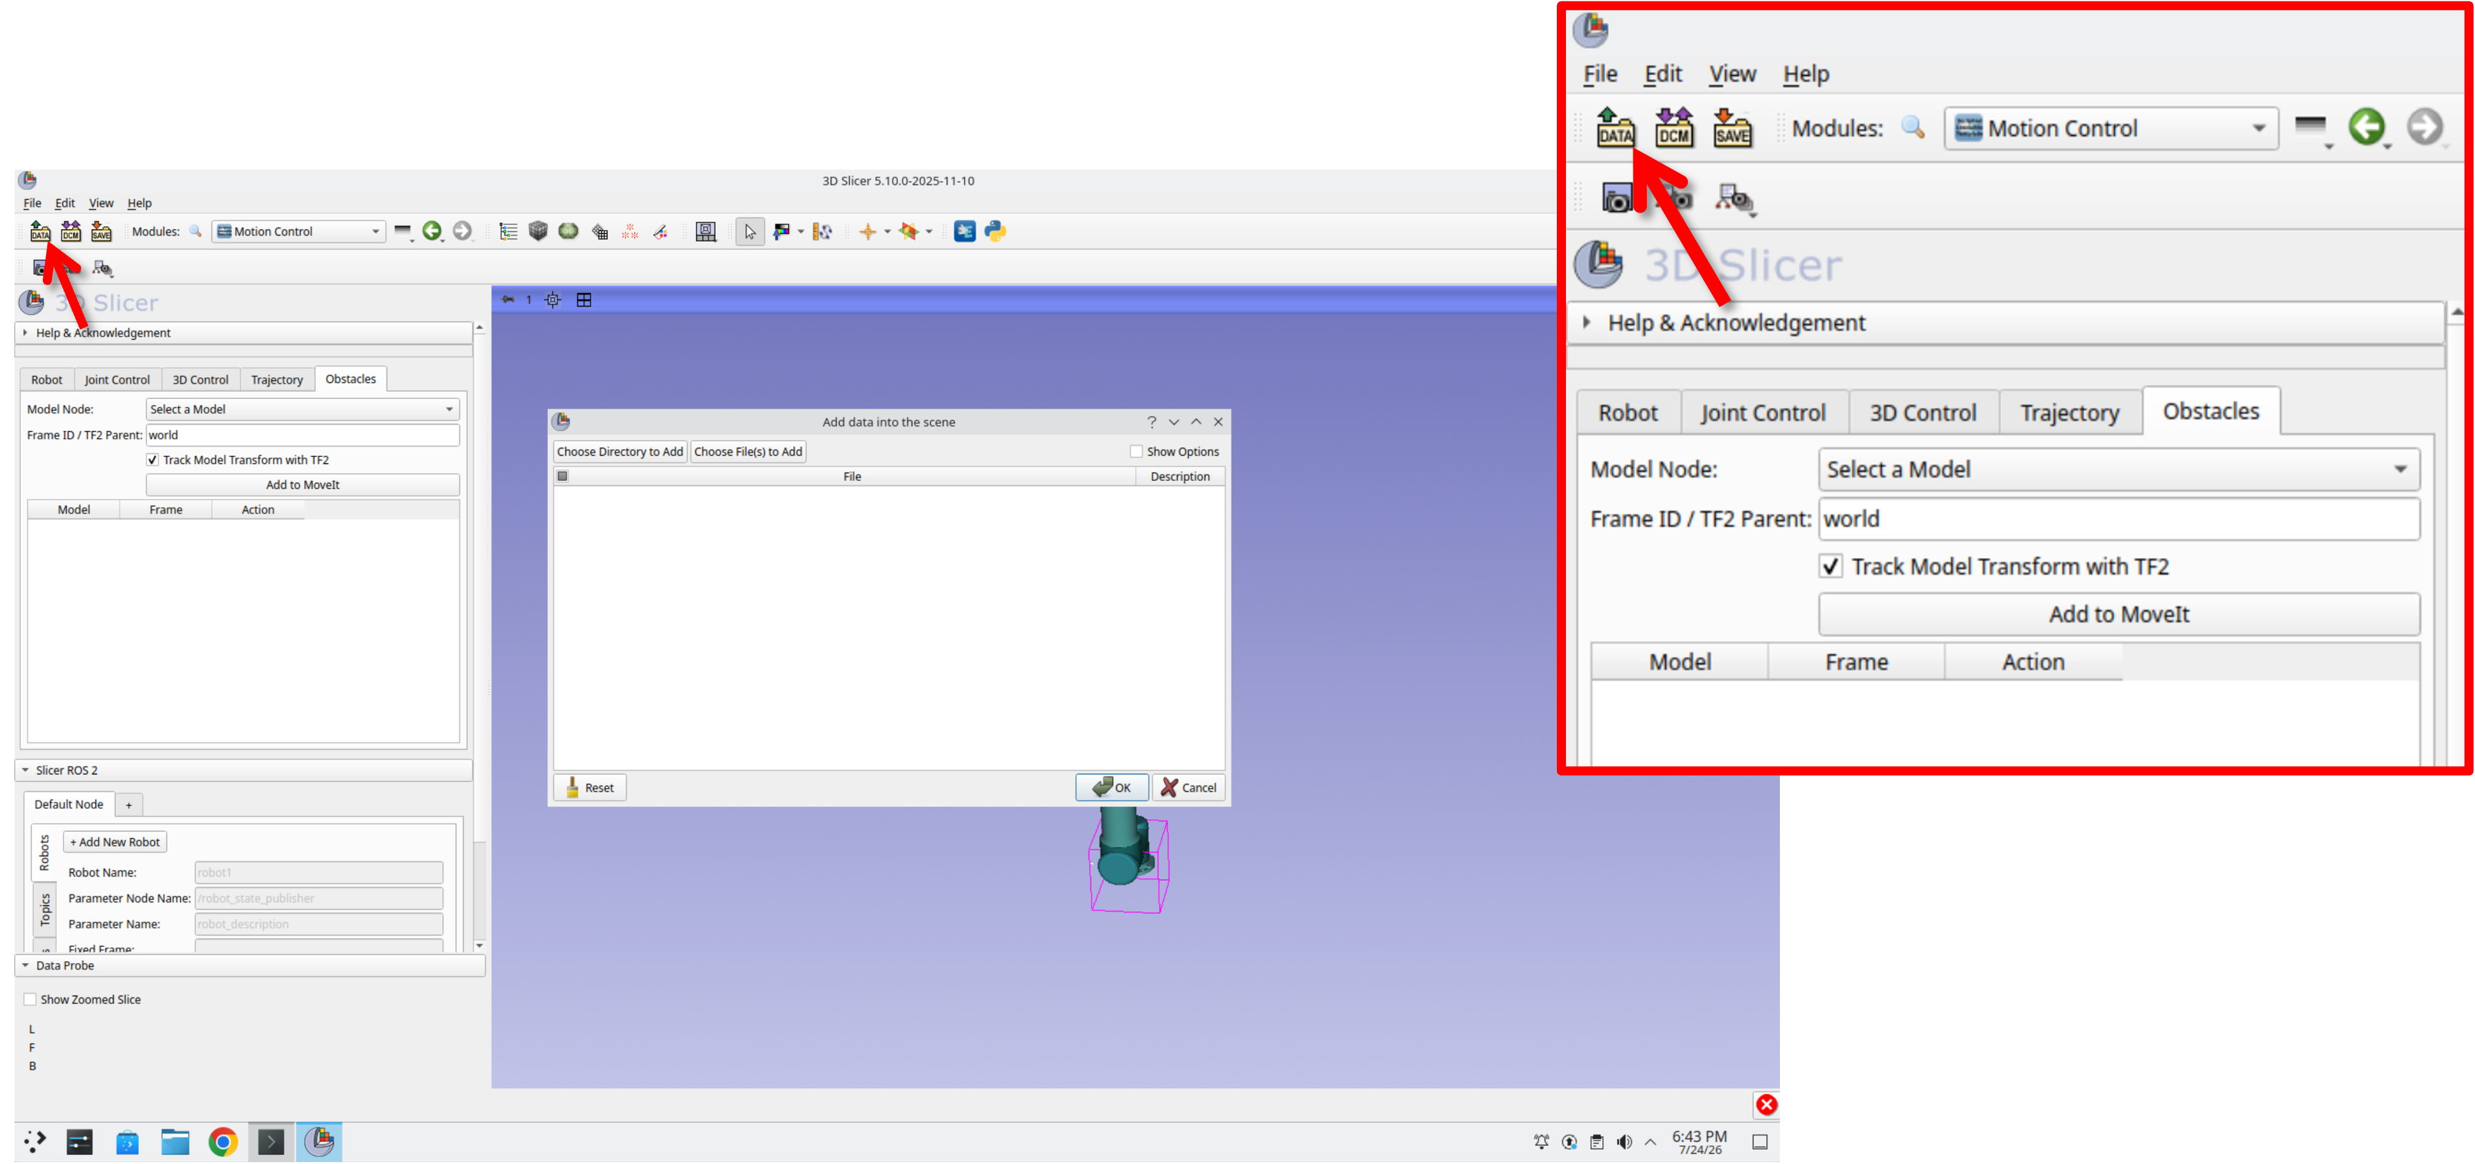Open the window/level tool dropdown arrow

coord(800,231)
